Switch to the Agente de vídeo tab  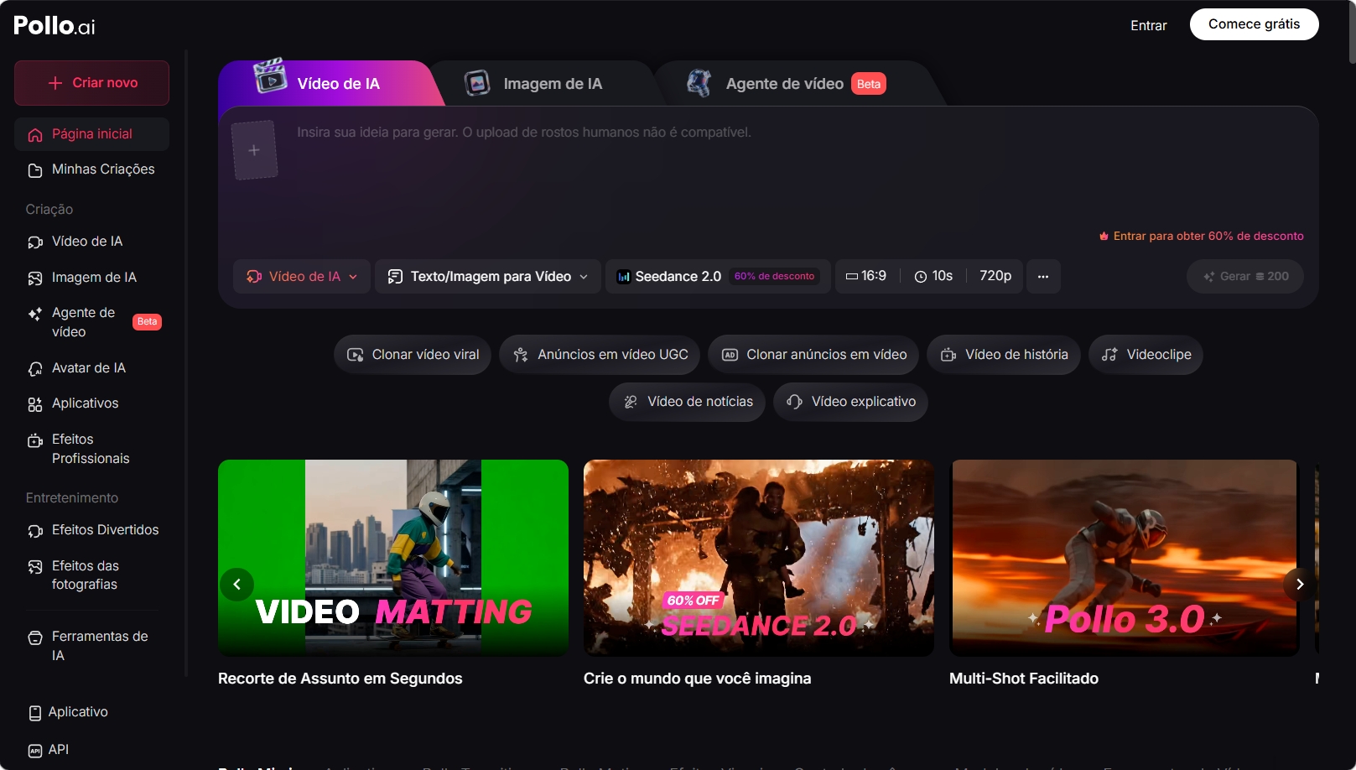pos(785,84)
